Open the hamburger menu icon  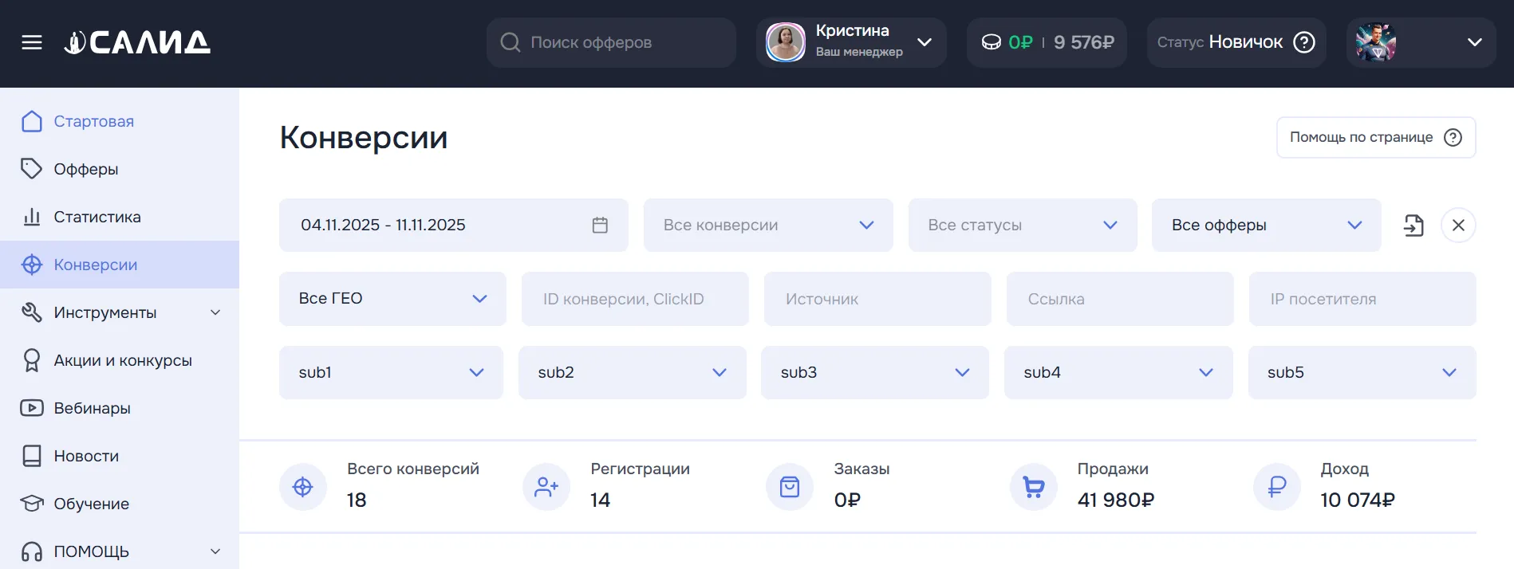coord(32,42)
